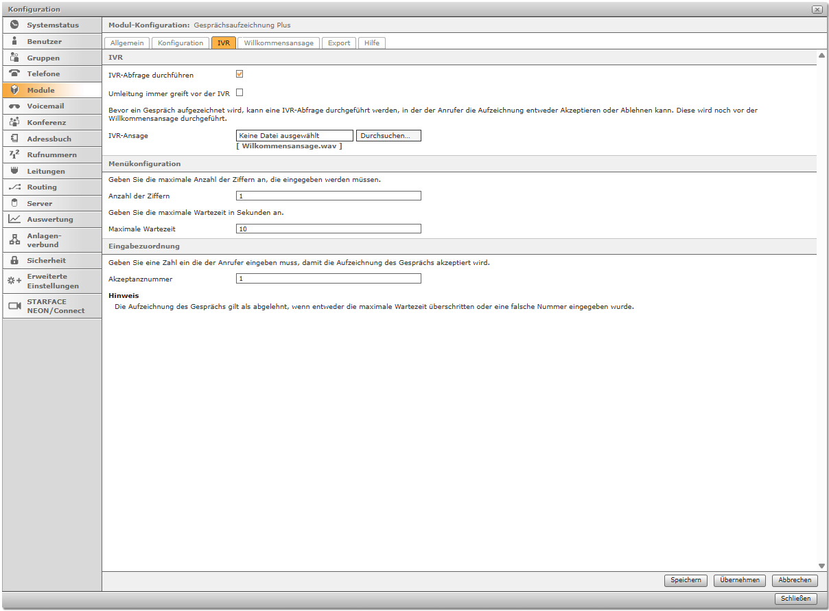Image resolution: width=829 pixels, height=611 pixels.
Task: Click the Übernehmen button
Action: click(740, 580)
